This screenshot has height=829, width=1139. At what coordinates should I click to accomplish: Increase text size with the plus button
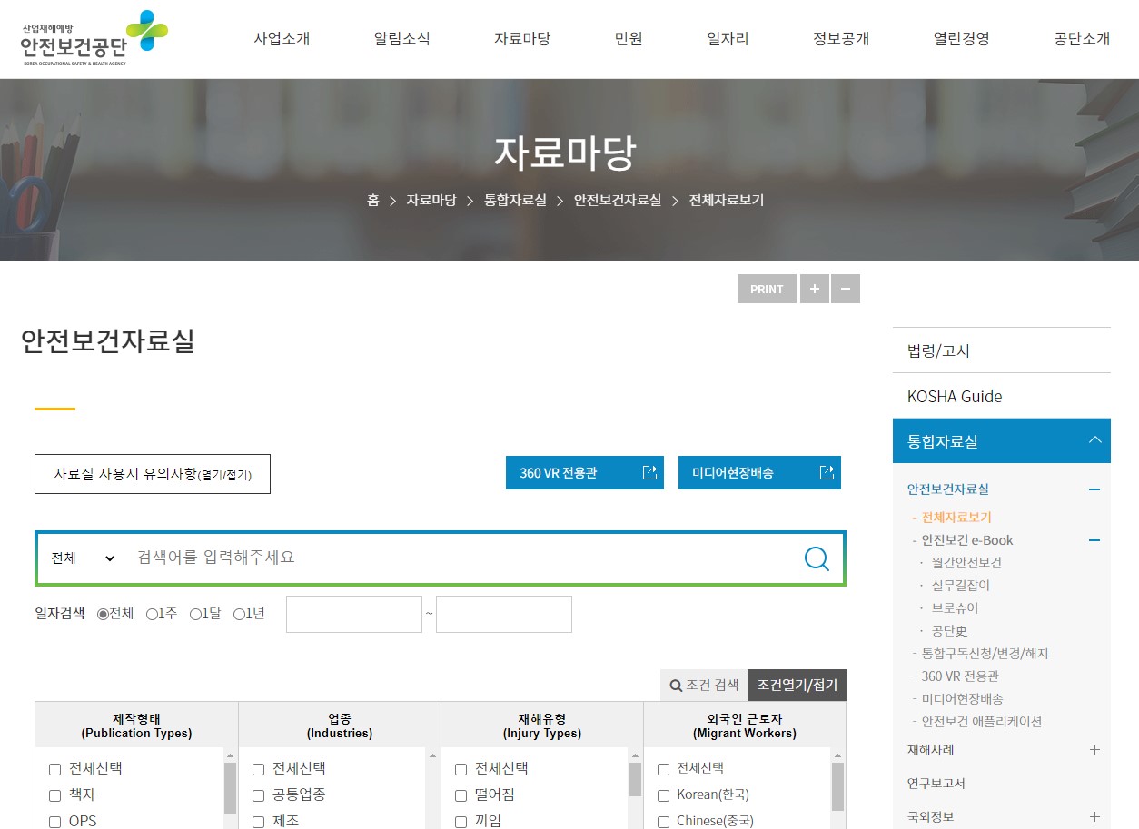pos(815,289)
